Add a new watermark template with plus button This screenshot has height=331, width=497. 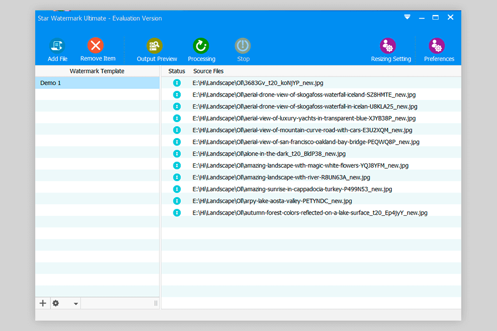(43, 303)
